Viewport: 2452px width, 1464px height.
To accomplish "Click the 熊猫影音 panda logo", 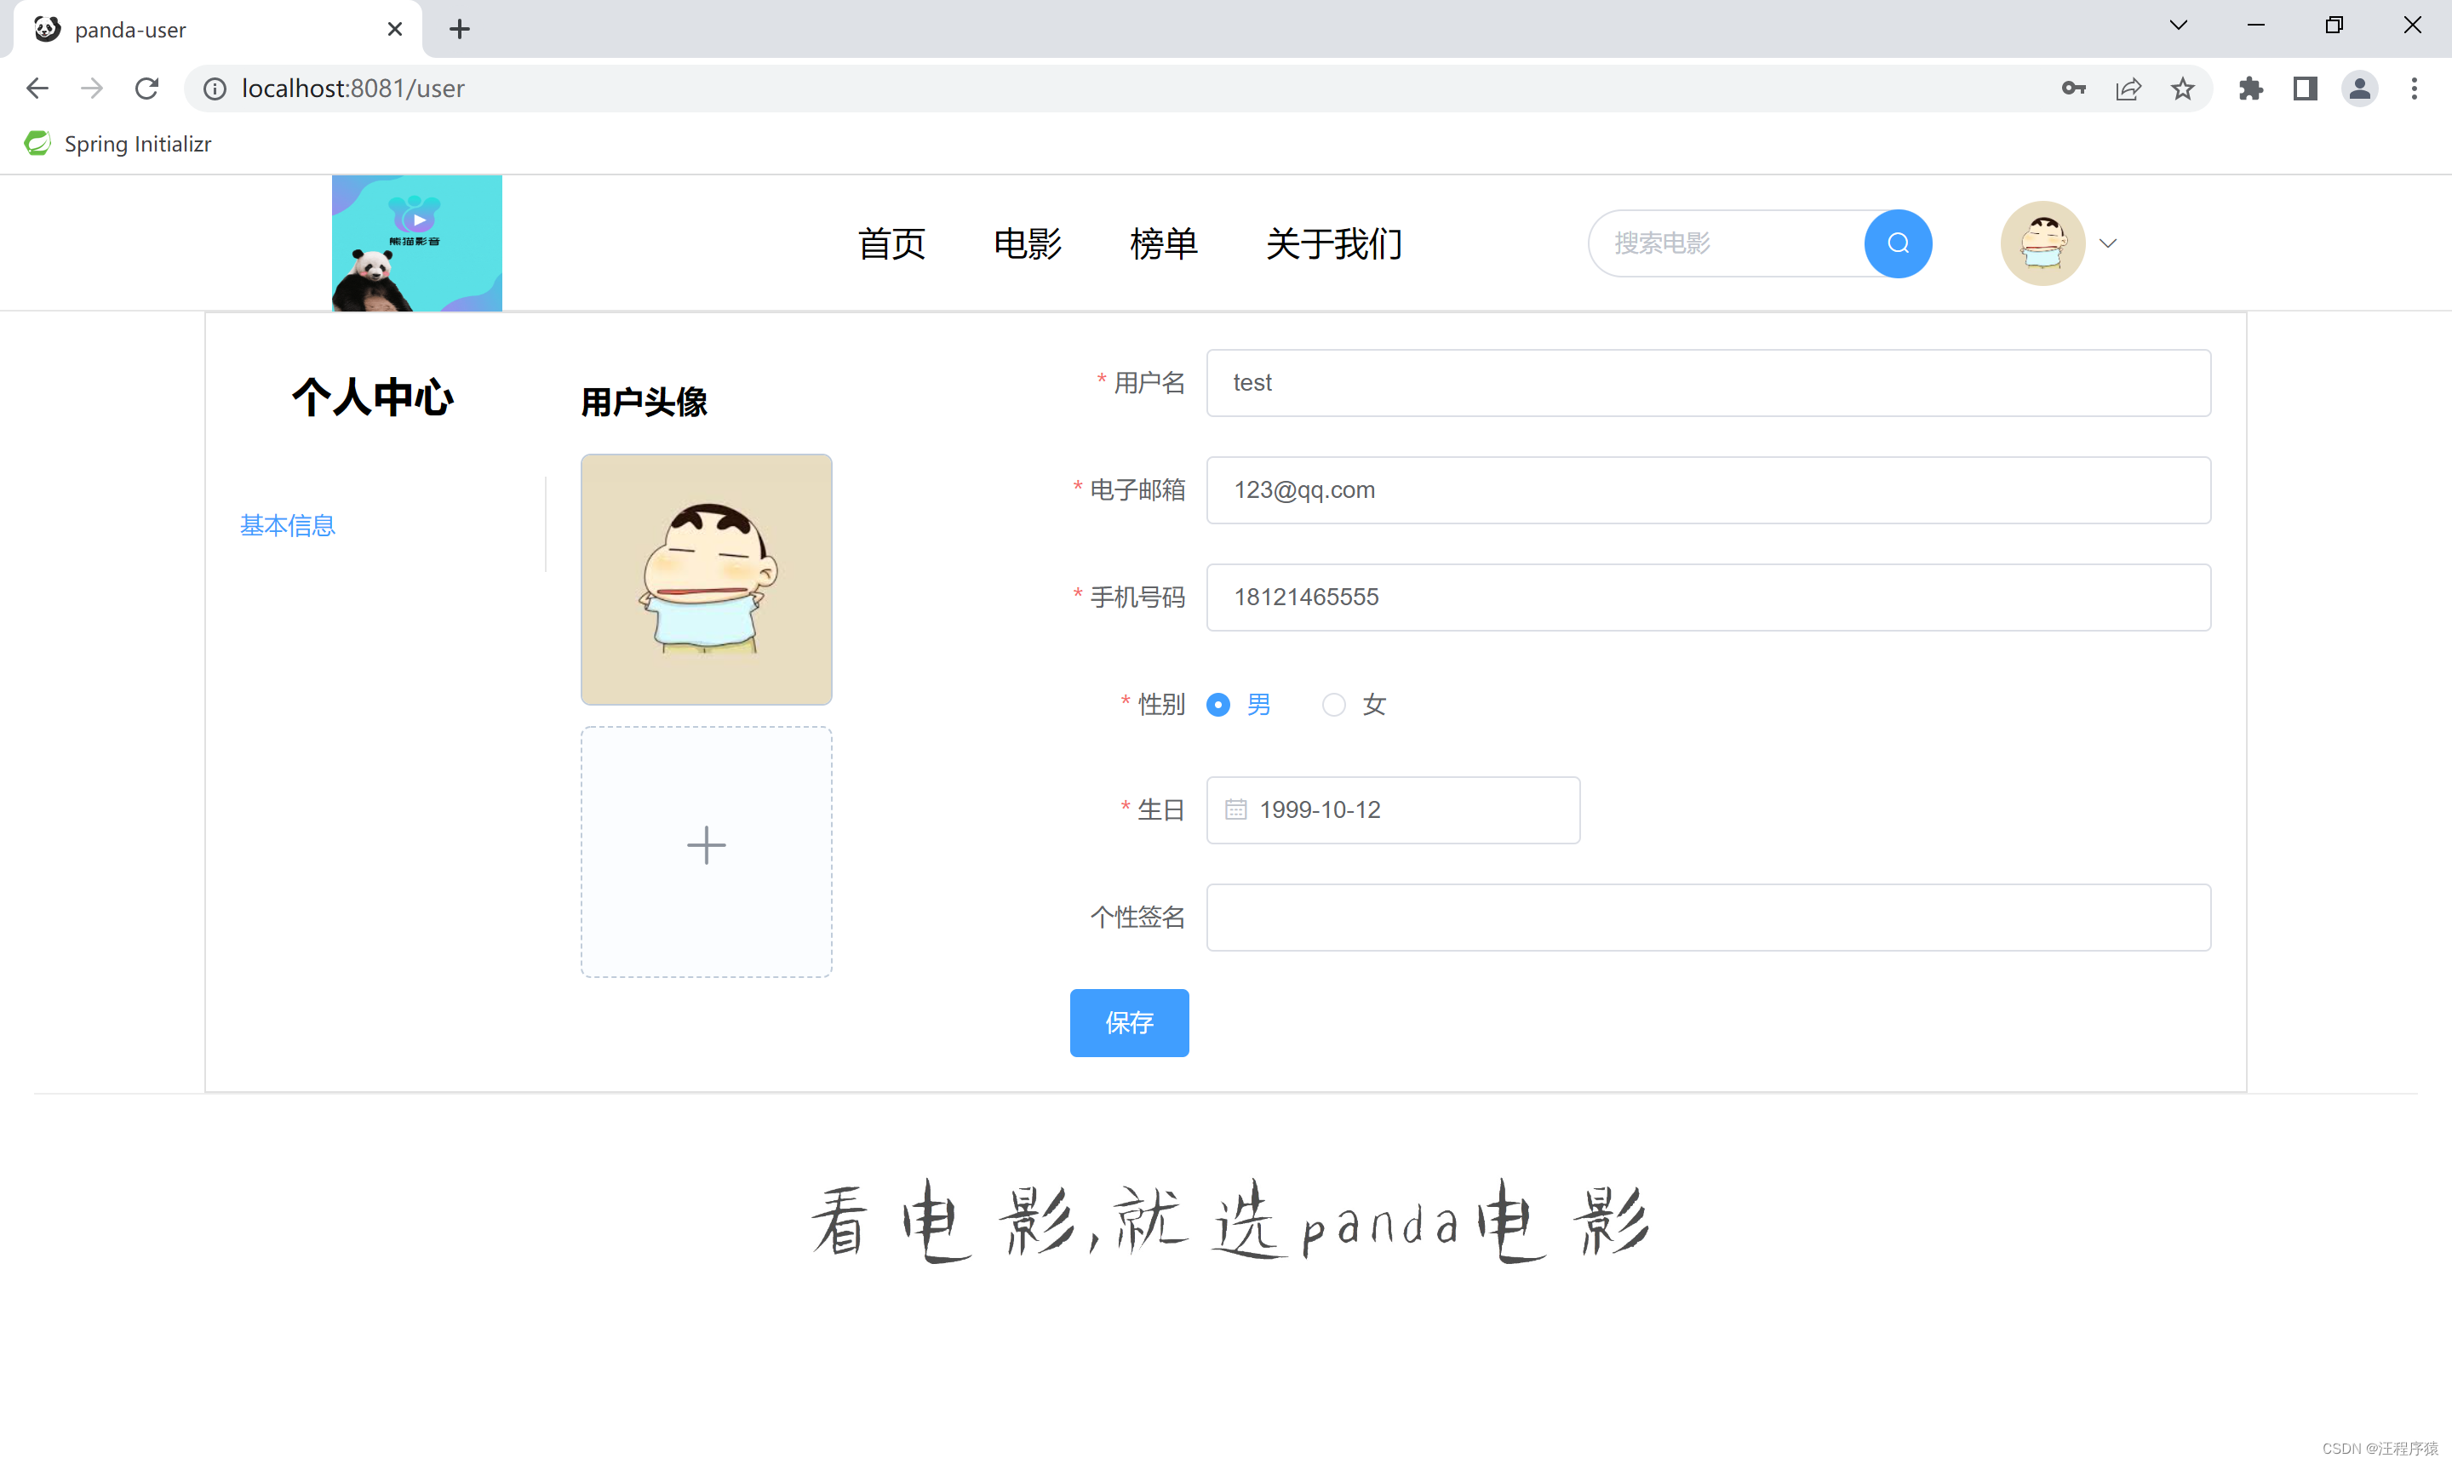I will (416, 243).
